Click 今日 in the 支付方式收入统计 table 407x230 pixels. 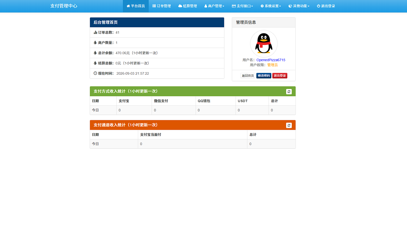[95, 110]
